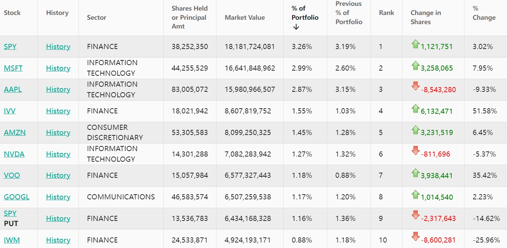Sort by the Market Value column header
The width and height of the screenshot is (507, 248).
tap(245, 18)
